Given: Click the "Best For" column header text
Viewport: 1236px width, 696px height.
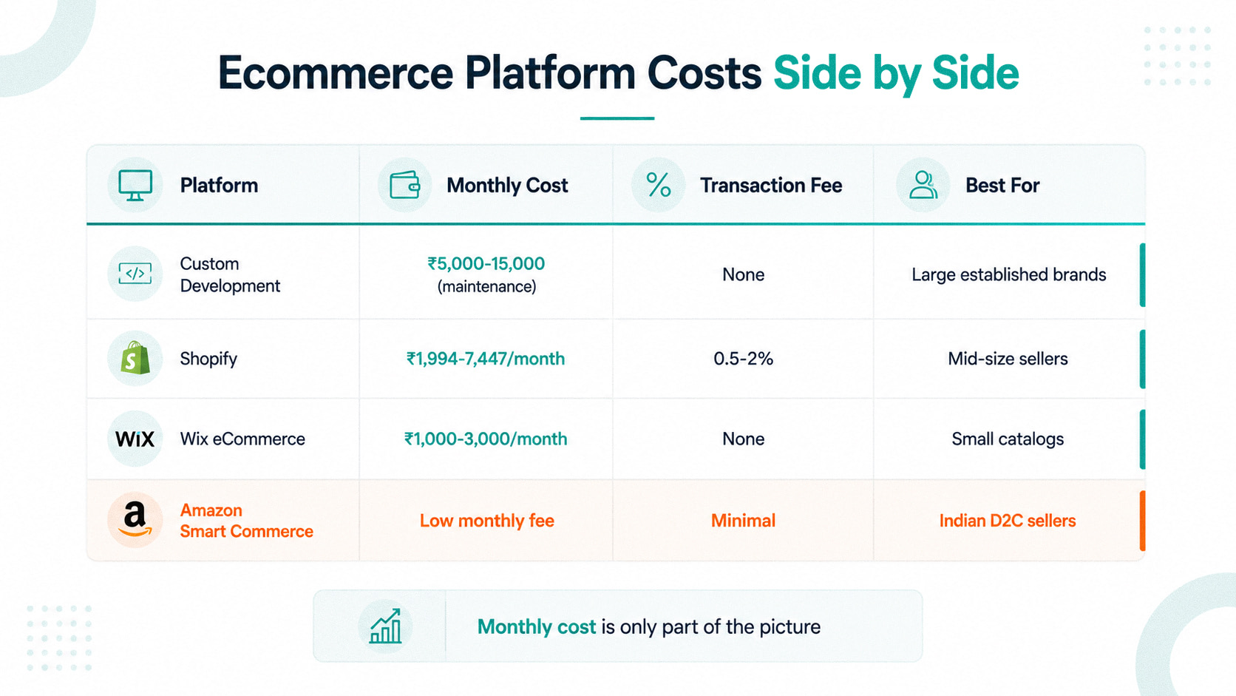Looking at the screenshot, I should (x=1002, y=186).
